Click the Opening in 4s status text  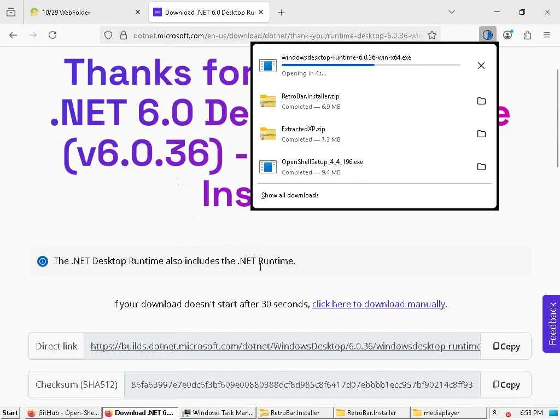[x=304, y=74]
